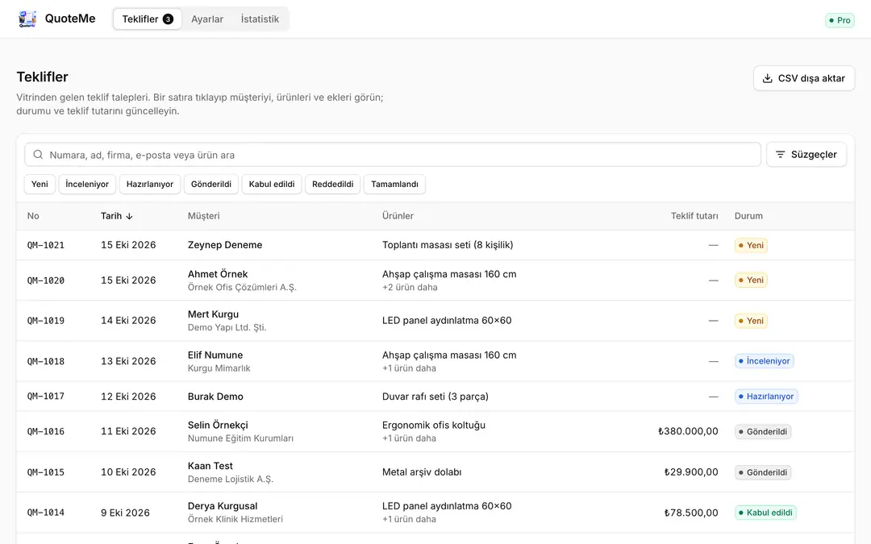Open filters via the Süzgeçler icon
Viewport: 871px width, 544px height.
(781, 154)
